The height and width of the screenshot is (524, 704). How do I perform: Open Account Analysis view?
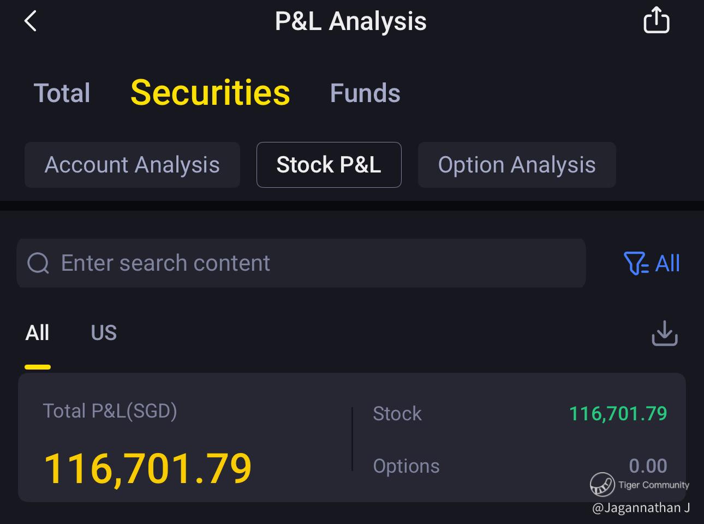(132, 165)
